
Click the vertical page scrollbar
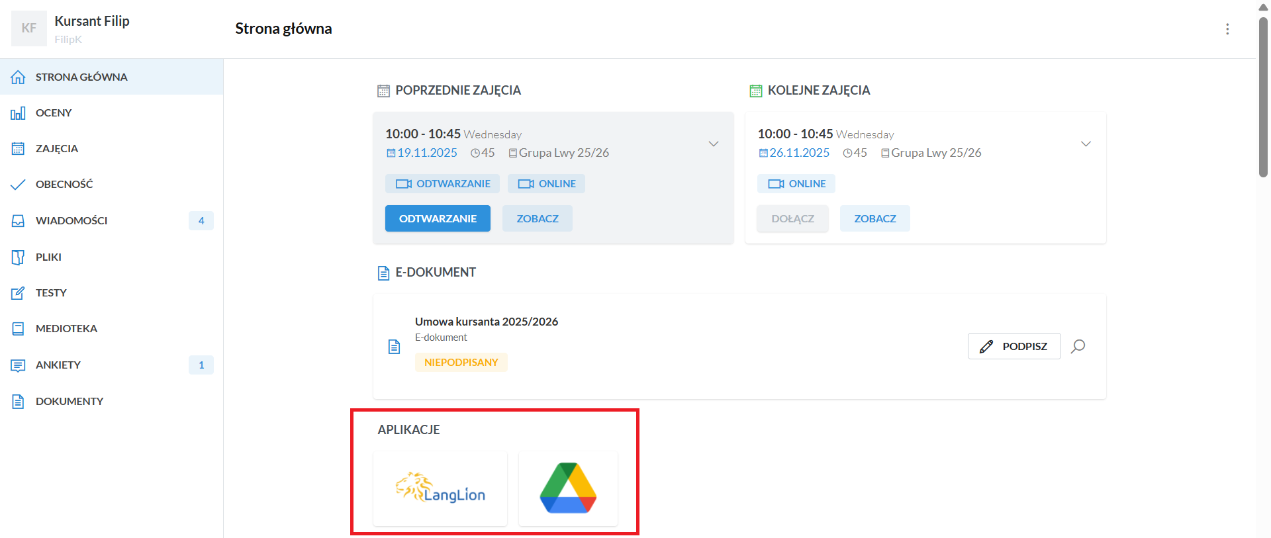tap(1263, 99)
